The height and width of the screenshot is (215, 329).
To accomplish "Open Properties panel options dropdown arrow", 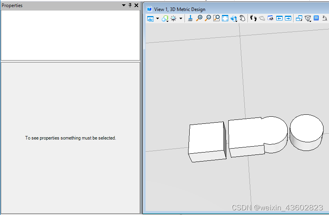I will [x=124, y=5].
